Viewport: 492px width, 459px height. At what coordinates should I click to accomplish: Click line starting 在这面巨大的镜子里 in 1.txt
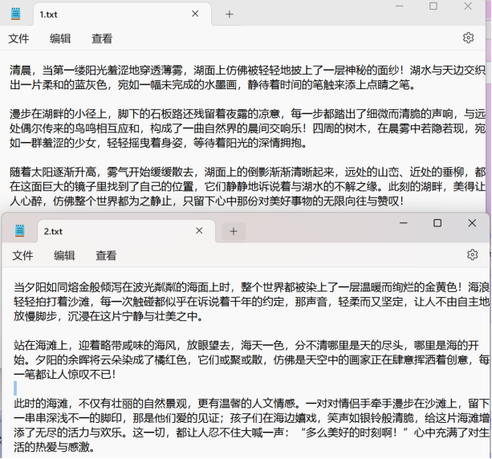[x=247, y=187]
